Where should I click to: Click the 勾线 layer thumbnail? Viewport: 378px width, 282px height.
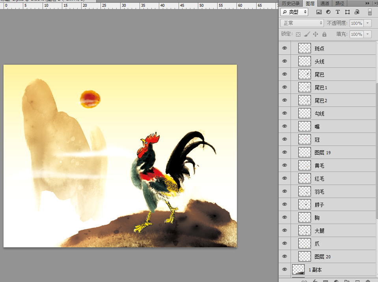click(x=305, y=113)
